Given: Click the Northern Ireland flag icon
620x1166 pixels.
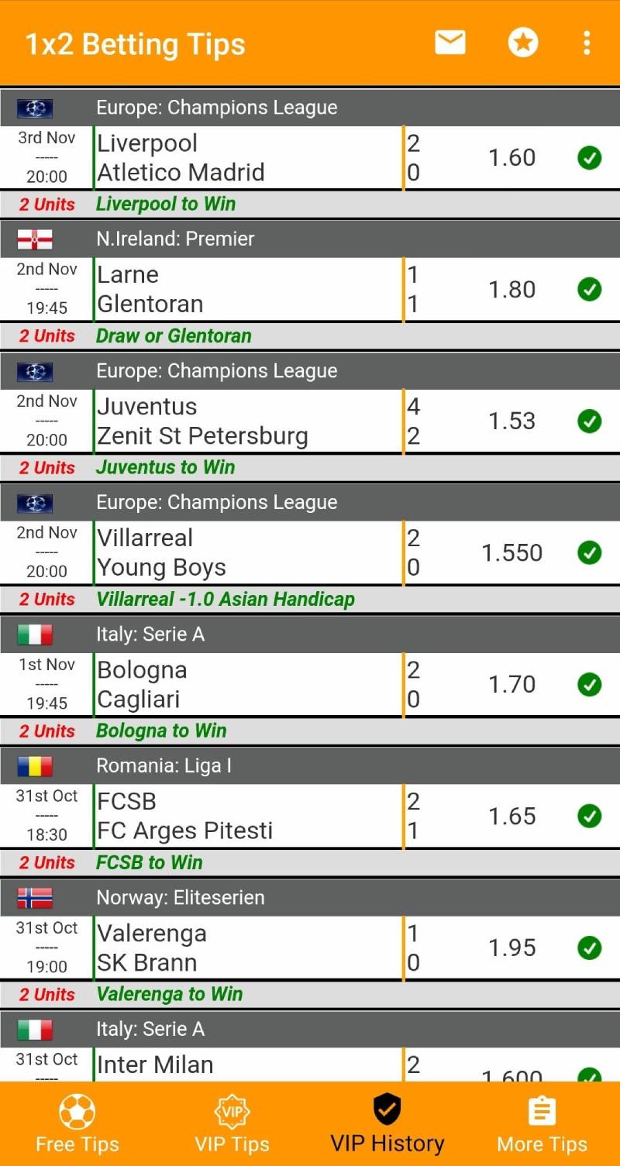Looking at the screenshot, I should [x=35, y=239].
